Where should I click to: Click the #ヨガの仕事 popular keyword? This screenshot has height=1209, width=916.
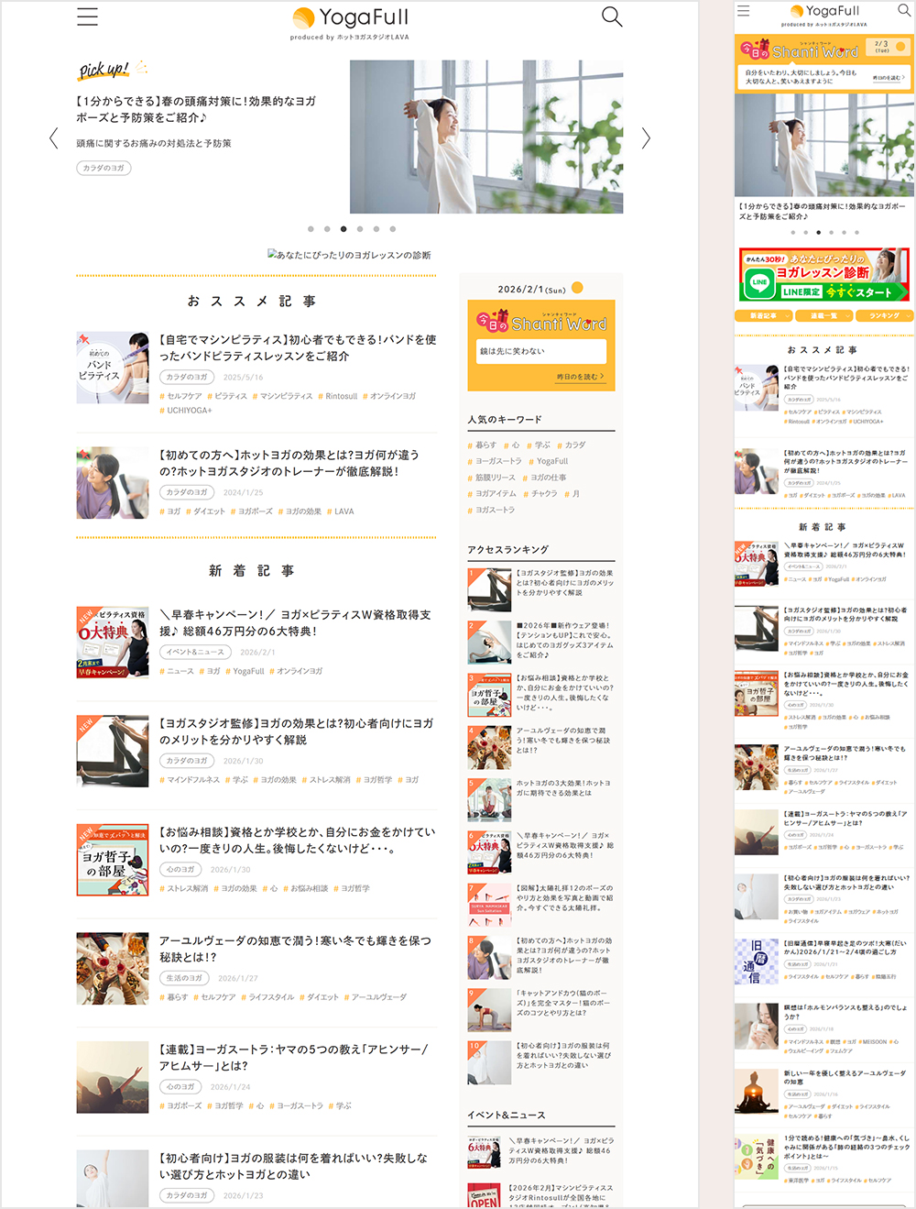(545, 478)
